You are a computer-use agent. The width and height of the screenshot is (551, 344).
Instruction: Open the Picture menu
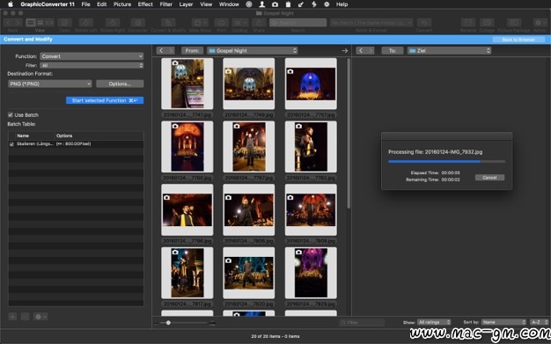point(122,4)
